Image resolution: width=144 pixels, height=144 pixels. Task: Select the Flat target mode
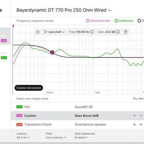click(77, 107)
